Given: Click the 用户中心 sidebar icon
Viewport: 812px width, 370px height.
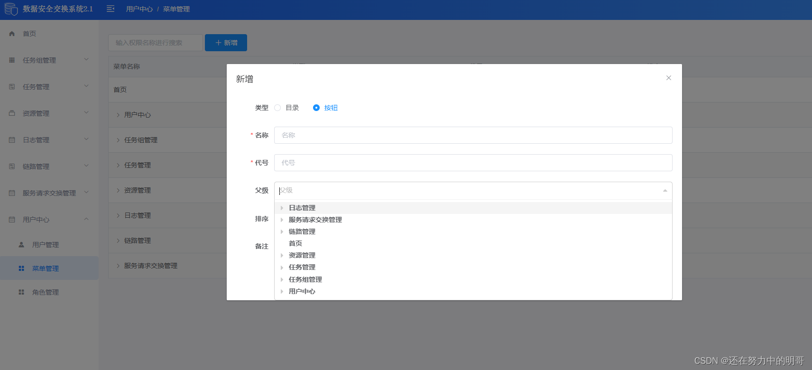Looking at the screenshot, I should [12, 220].
